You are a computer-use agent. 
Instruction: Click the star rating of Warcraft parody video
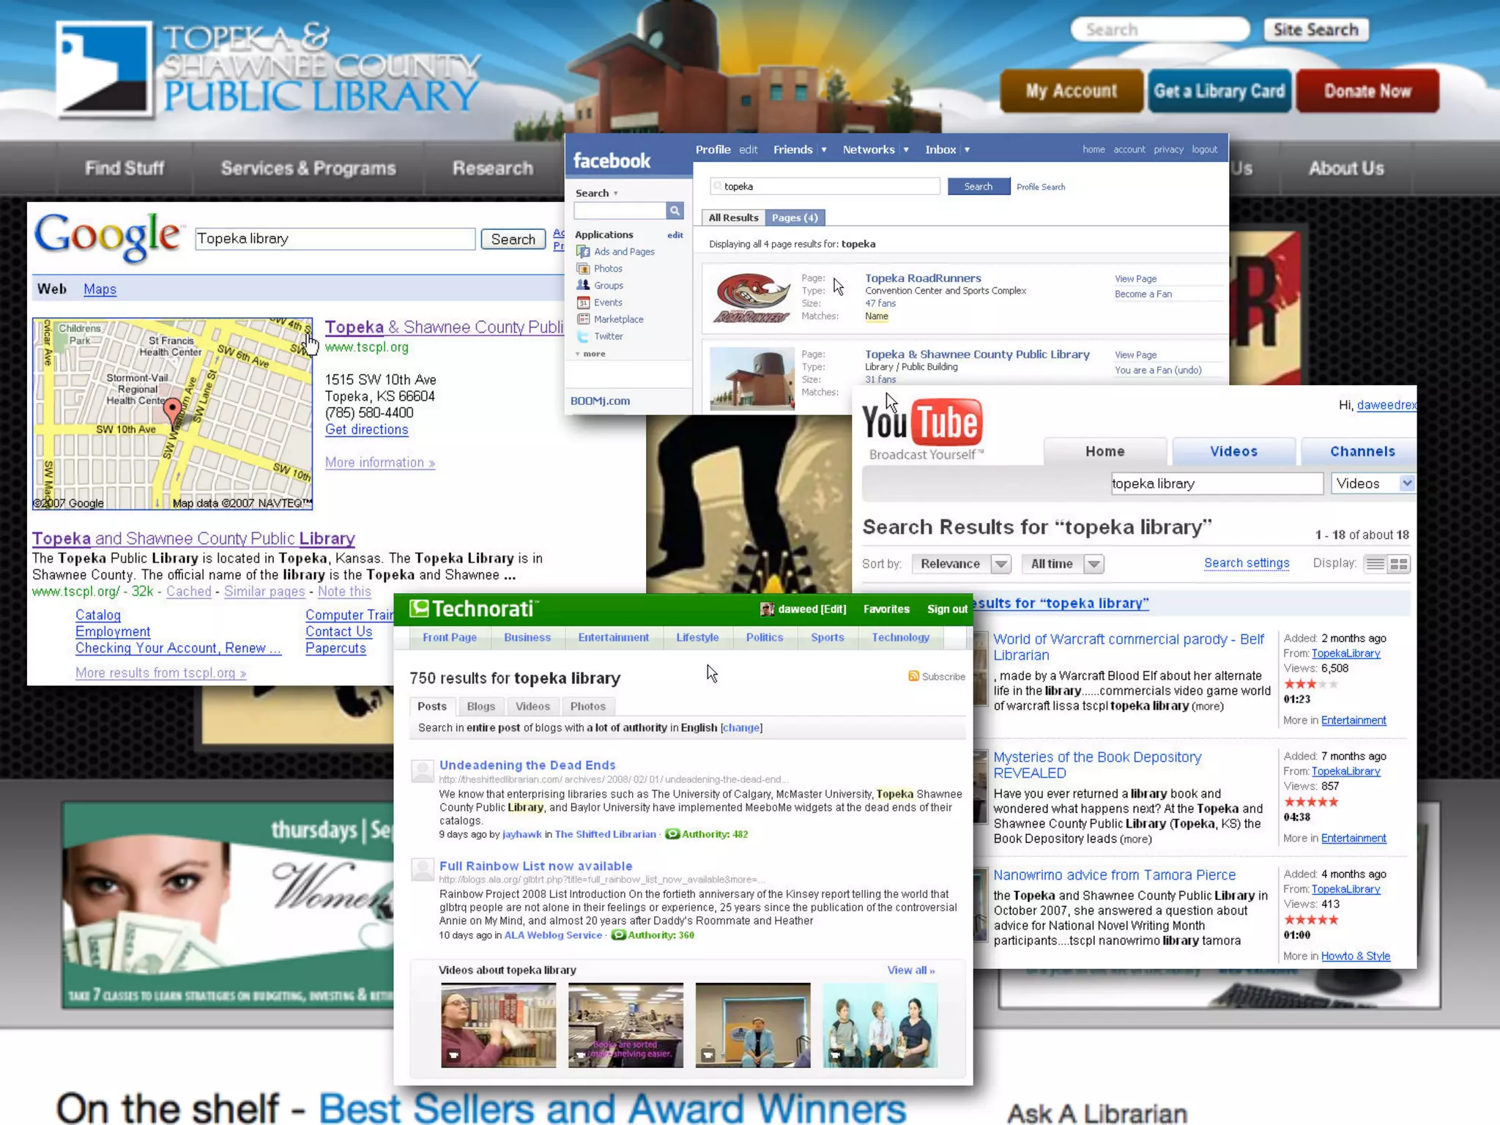(x=1310, y=684)
